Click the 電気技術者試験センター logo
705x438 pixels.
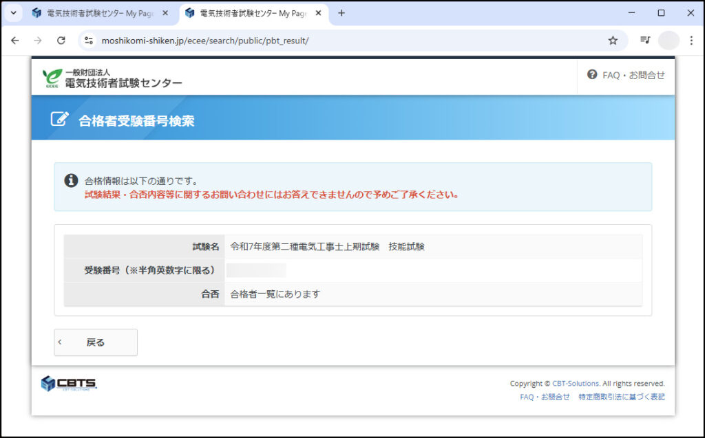tap(112, 78)
